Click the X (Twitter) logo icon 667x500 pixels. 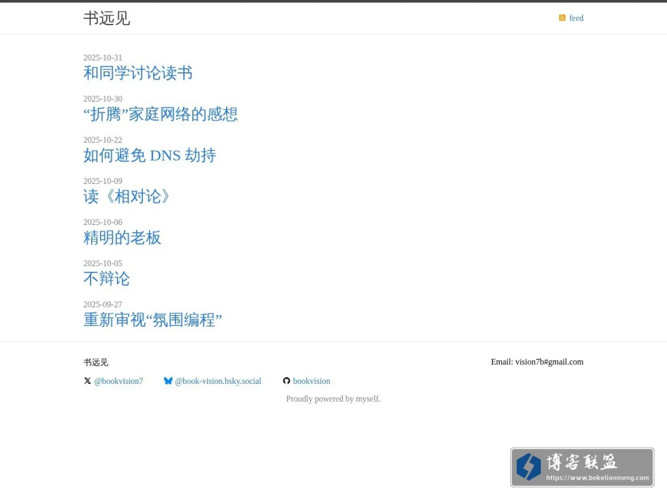[x=87, y=381]
